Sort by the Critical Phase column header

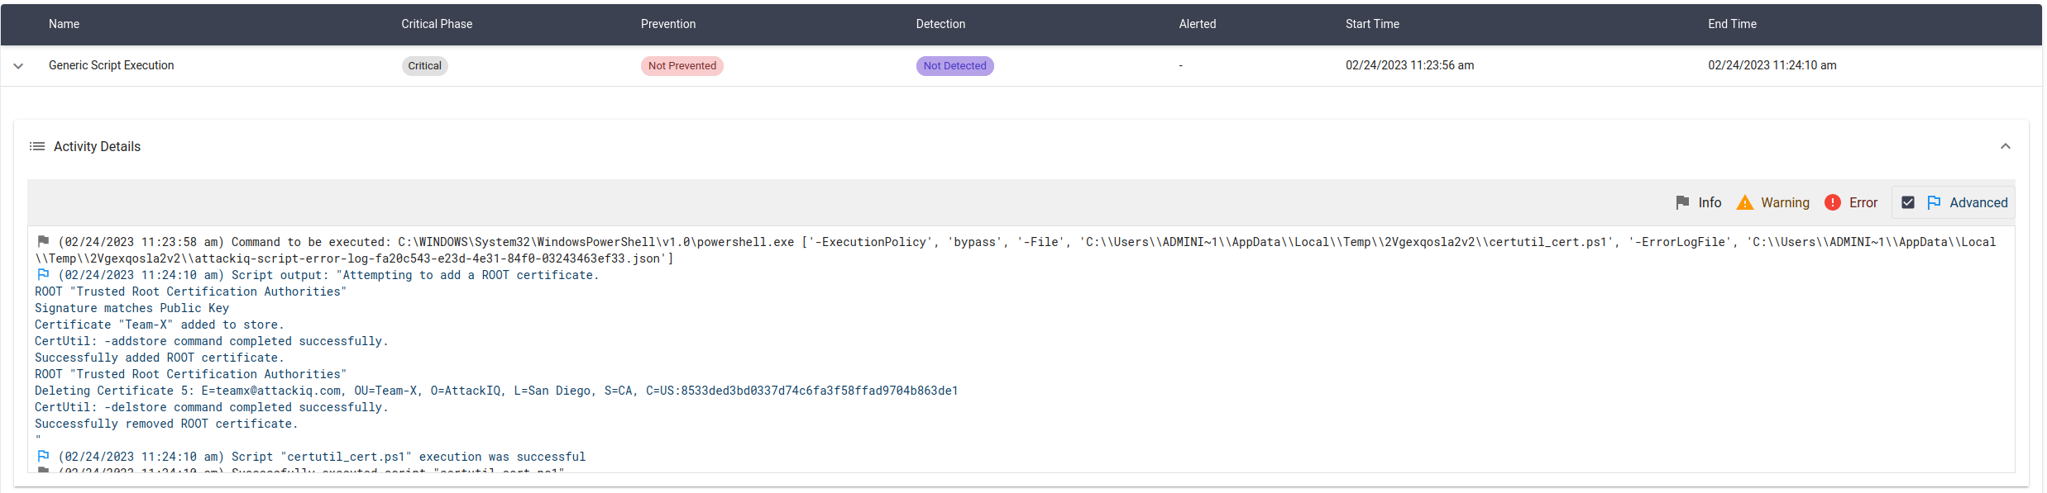[437, 24]
